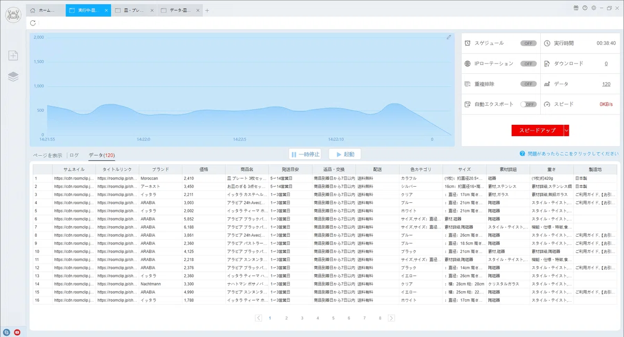Add a new tab with plus icon

click(x=207, y=10)
